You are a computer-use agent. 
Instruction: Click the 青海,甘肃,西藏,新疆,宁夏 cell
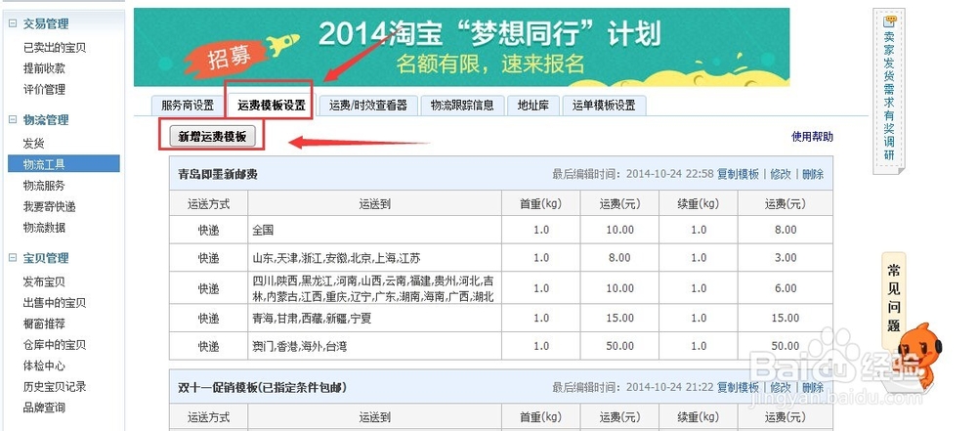pyautogui.click(x=374, y=318)
